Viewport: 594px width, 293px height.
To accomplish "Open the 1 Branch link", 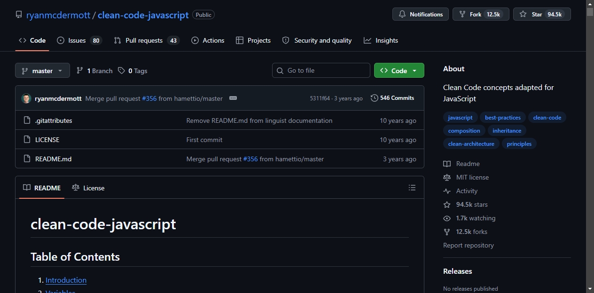I will (x=94, y=70).
